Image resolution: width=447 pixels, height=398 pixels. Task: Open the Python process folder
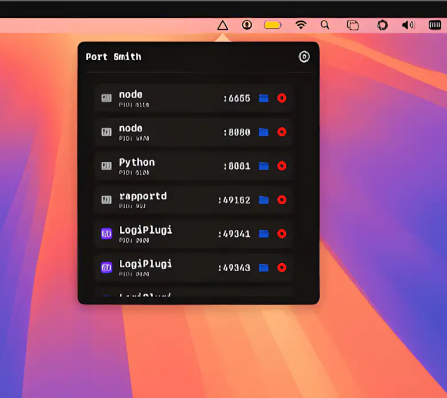tap(264, 166)
